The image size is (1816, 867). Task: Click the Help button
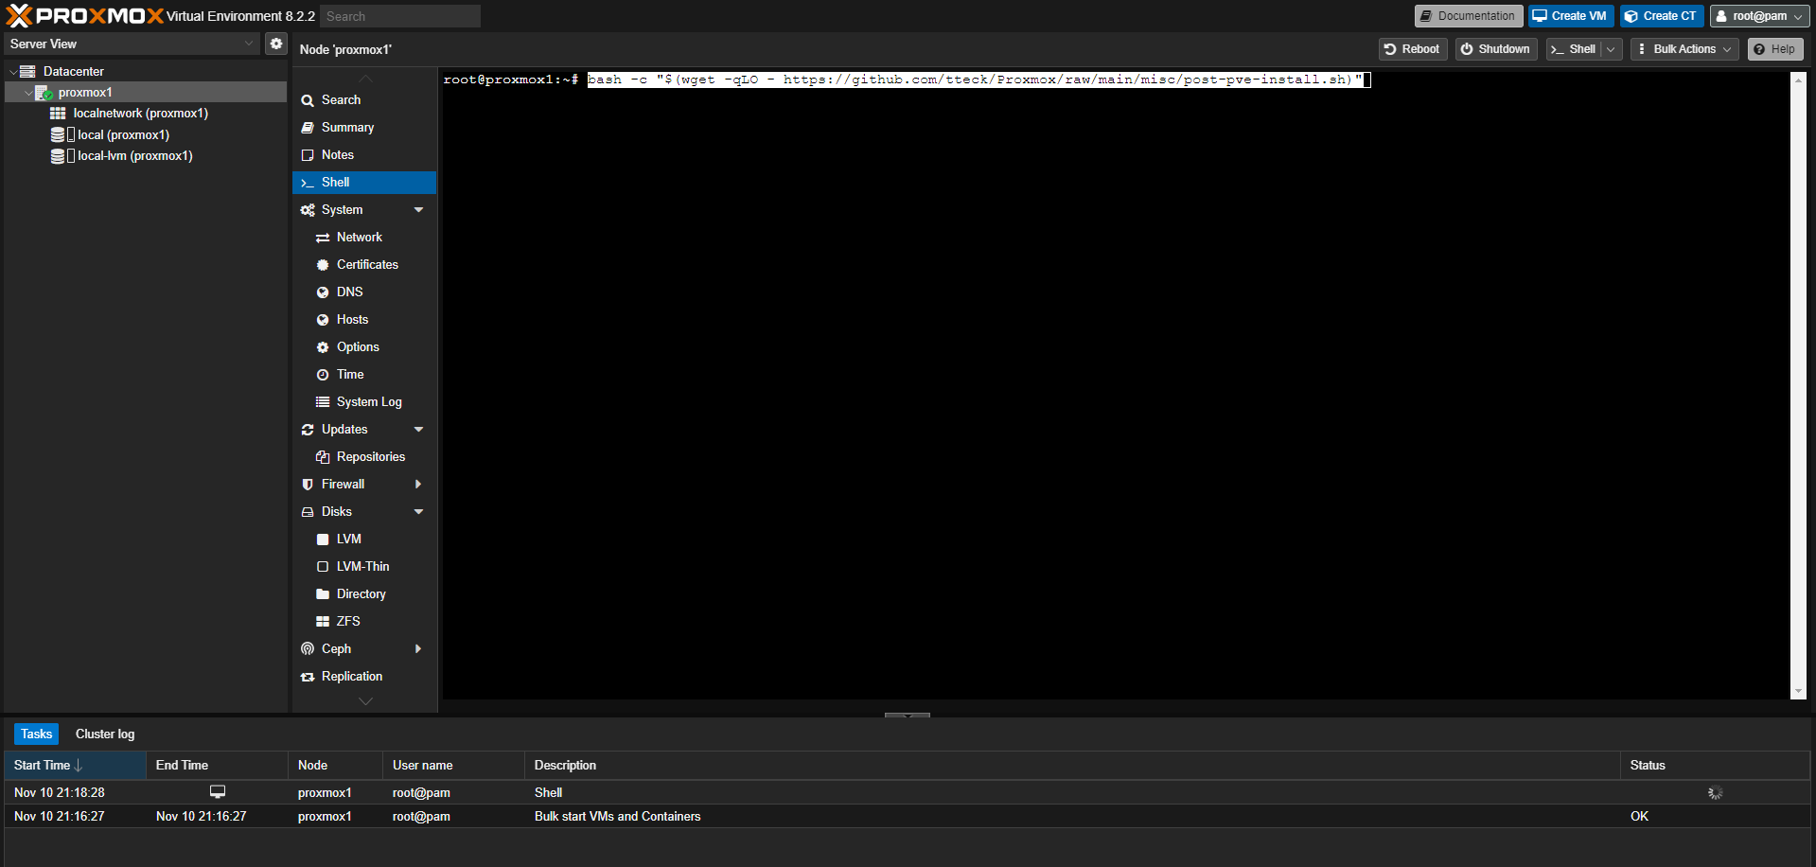1775,49
